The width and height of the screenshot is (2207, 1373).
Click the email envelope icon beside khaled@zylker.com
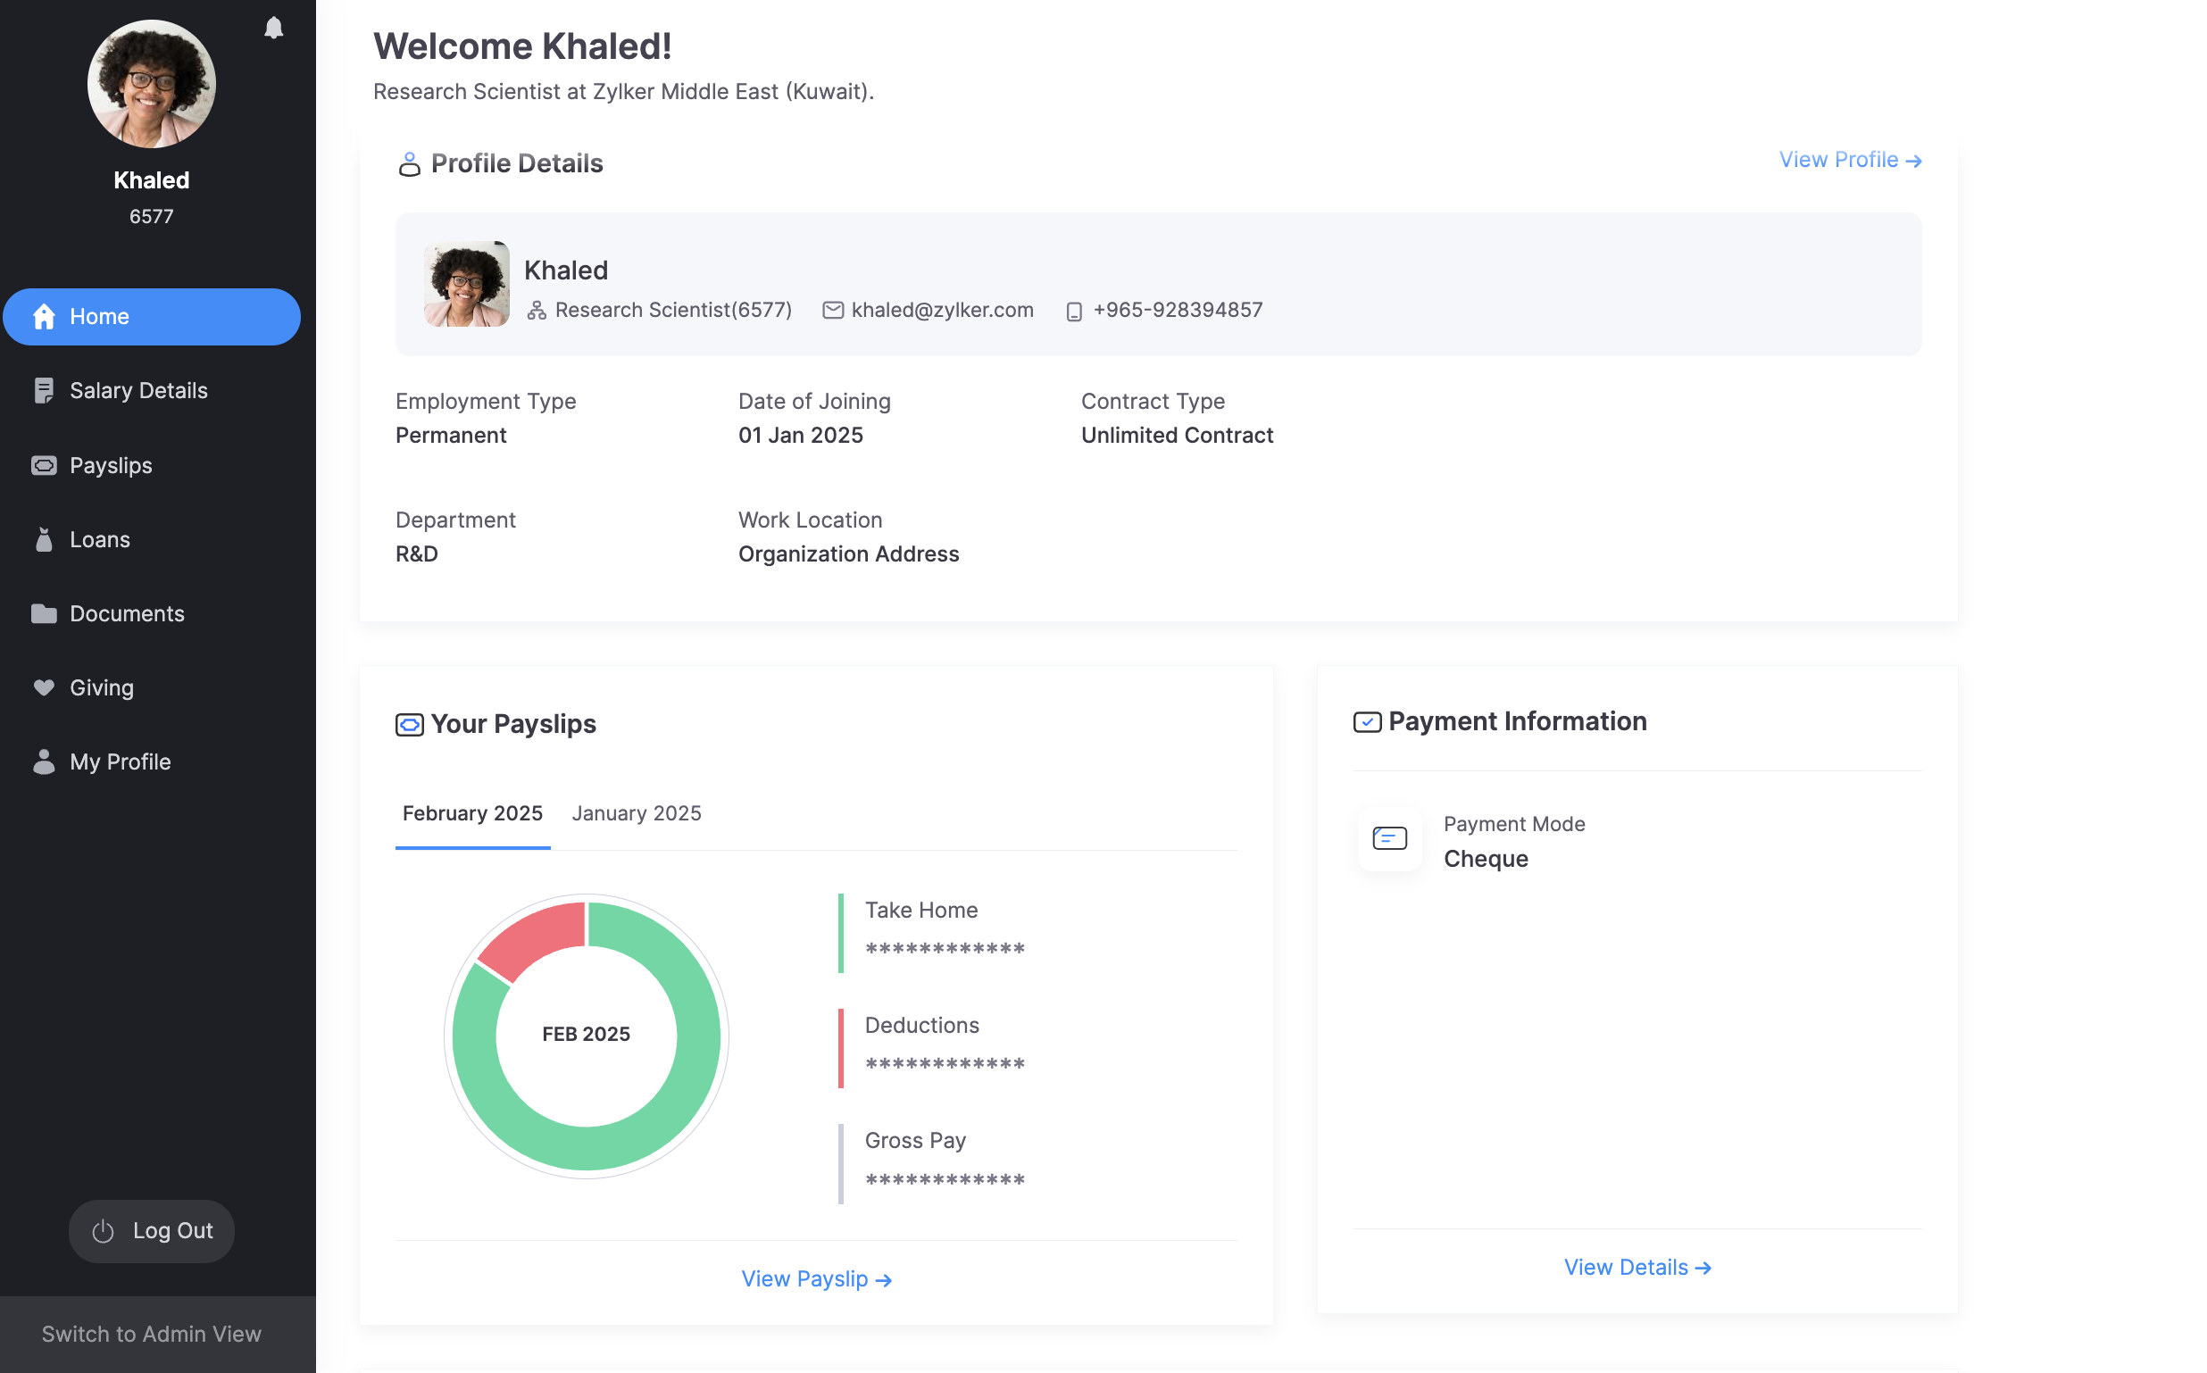coord(832,311)
